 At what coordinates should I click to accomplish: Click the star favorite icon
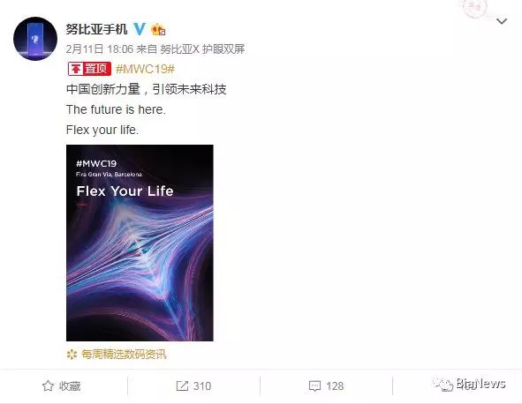click(x=48, y=385)
